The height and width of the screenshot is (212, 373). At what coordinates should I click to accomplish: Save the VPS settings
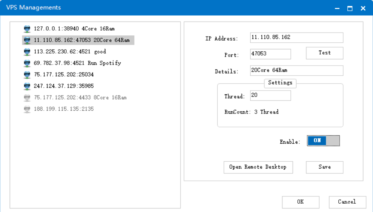point(324,167)
